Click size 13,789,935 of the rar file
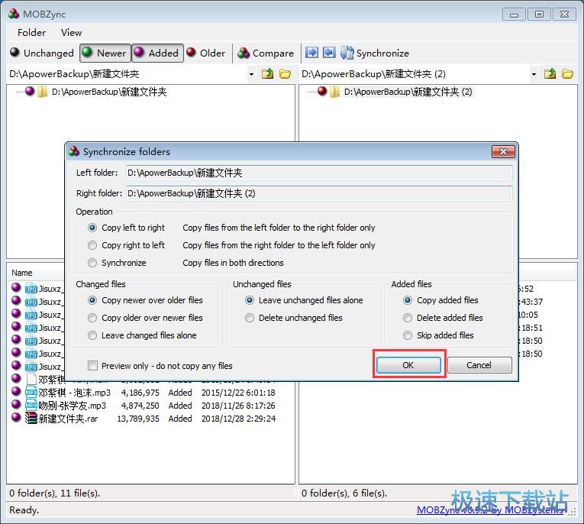This screenshot has width=584, height=524. coord(138,419)
